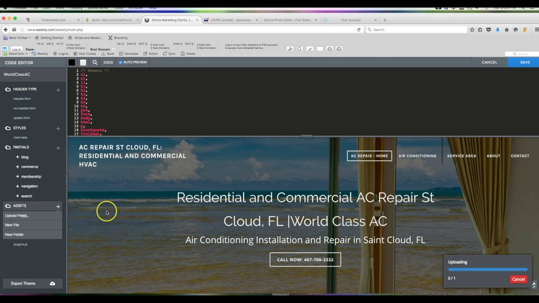Add a new file under PARTIALS
Screen dimensions: 539x303
[x=58, y=148]
